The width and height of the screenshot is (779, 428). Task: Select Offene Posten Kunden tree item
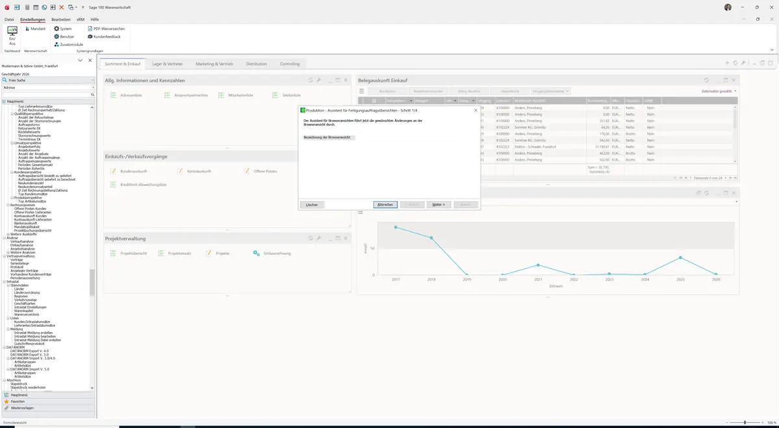pyautogui.click(x=30, y=208)
